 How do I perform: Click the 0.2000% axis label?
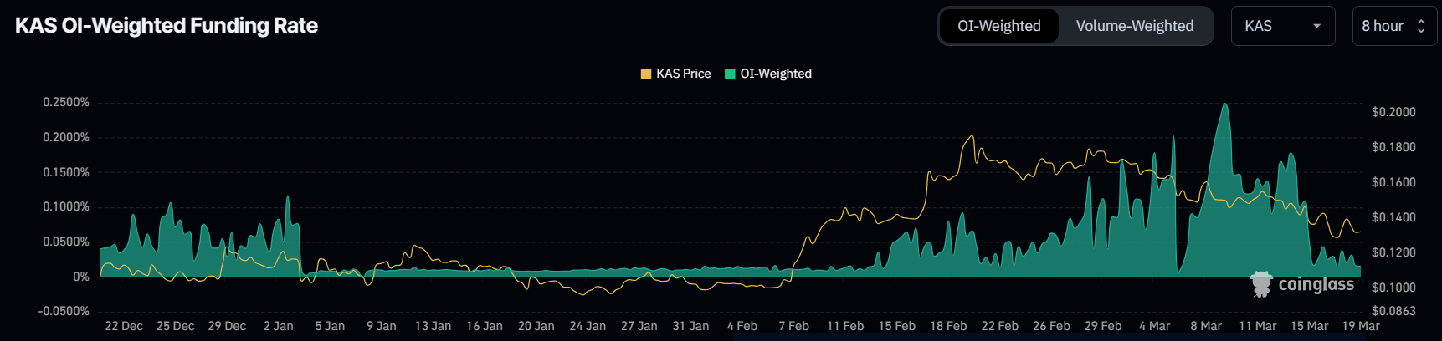coord(66,137)
